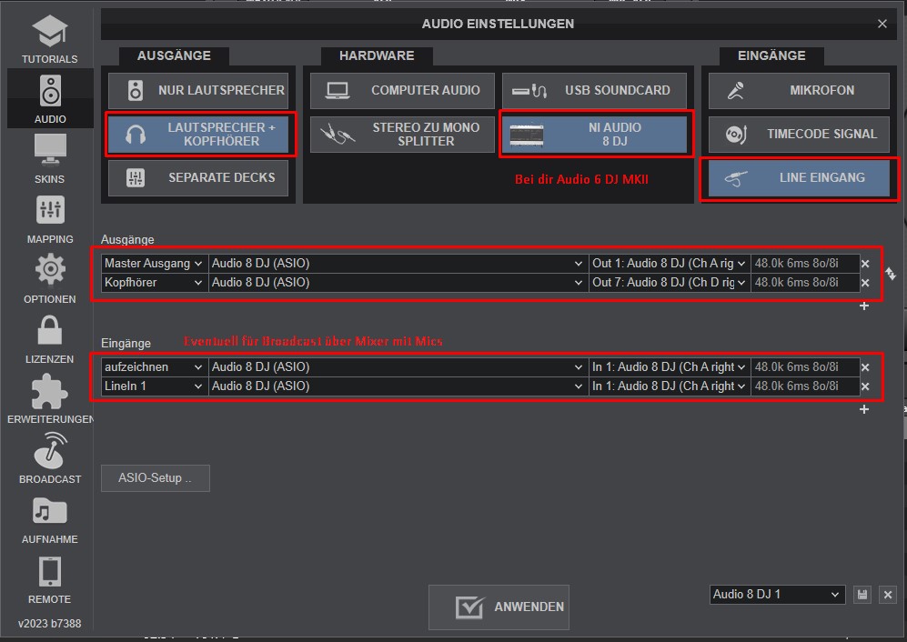
Task: Open LineIn 1 input type dropdown
Action: pyautogui.click(x=154, y=386)
